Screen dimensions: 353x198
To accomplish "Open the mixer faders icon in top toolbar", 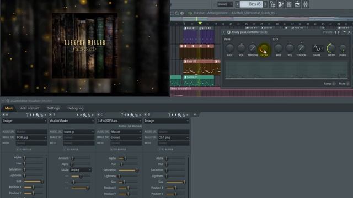I will (306, 4).
